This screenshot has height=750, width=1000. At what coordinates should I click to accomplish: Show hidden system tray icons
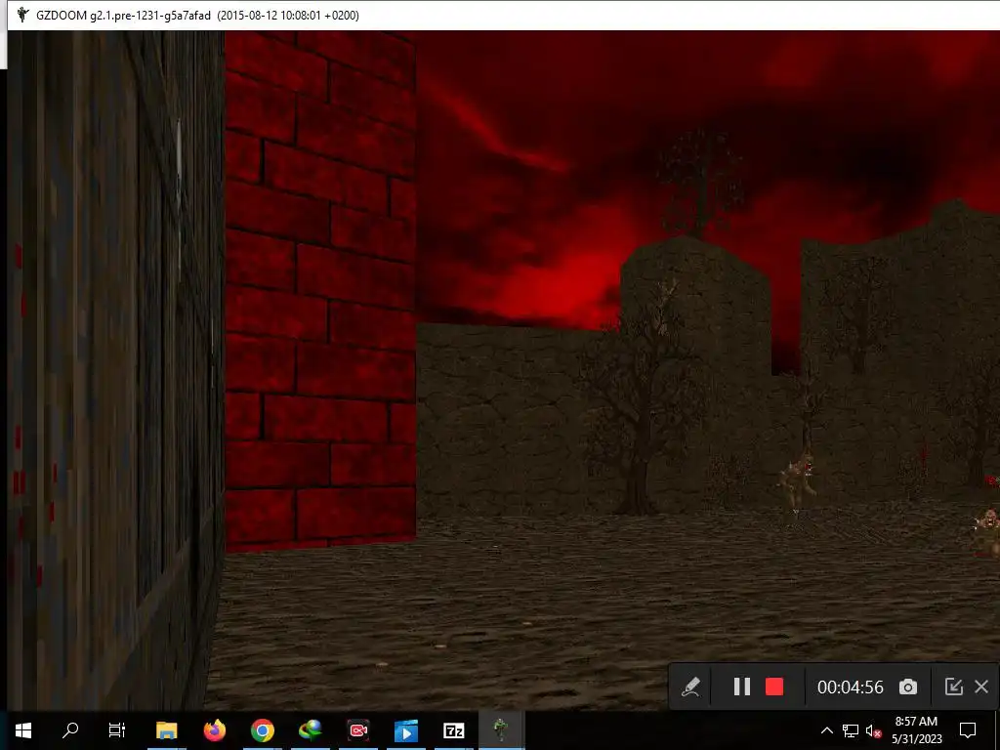click(826, 730)
